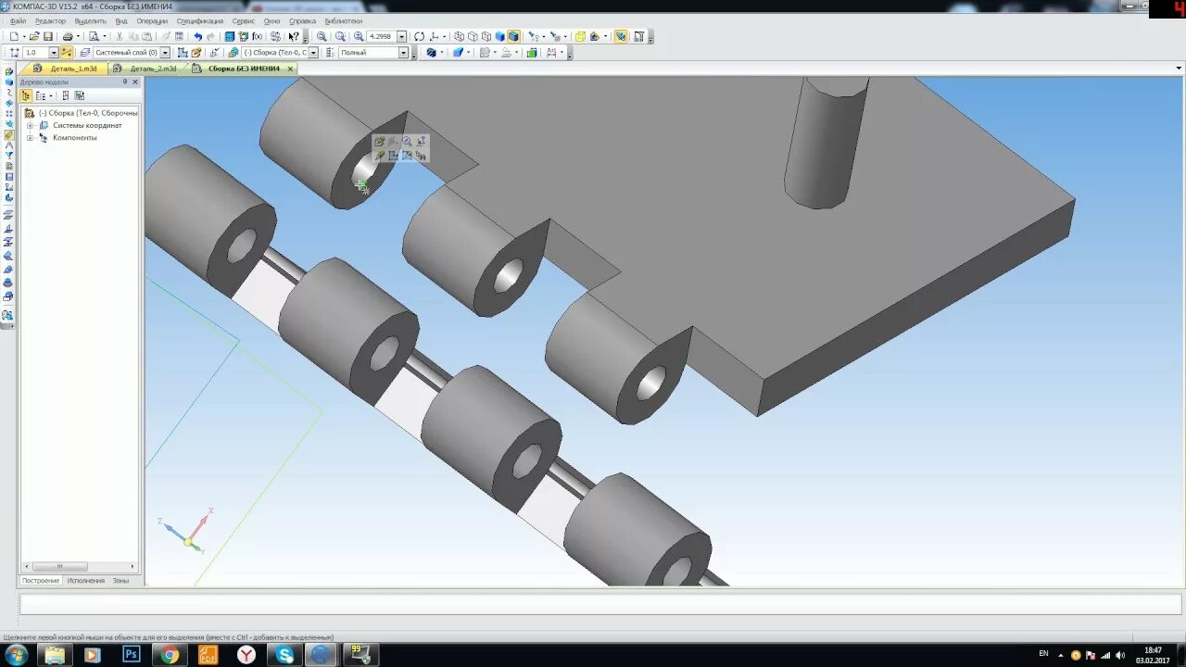Open the zoom scale 4.2998 dropdown
This screenshot has width=1186, height=667.
pos(401,36)
